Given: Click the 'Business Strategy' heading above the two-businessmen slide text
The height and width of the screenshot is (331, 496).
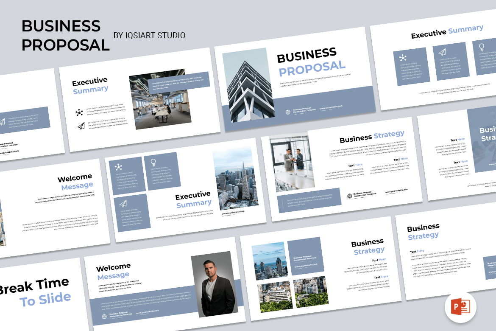Looking at the screenshot, I should (372, 137).
